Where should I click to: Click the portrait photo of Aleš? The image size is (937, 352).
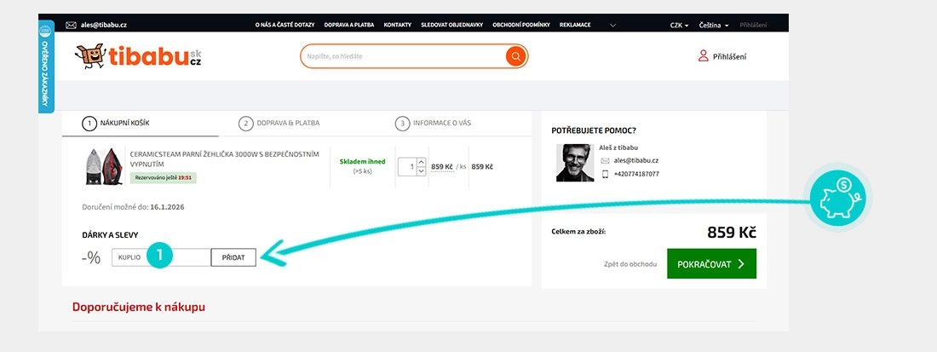pos(575,163)
